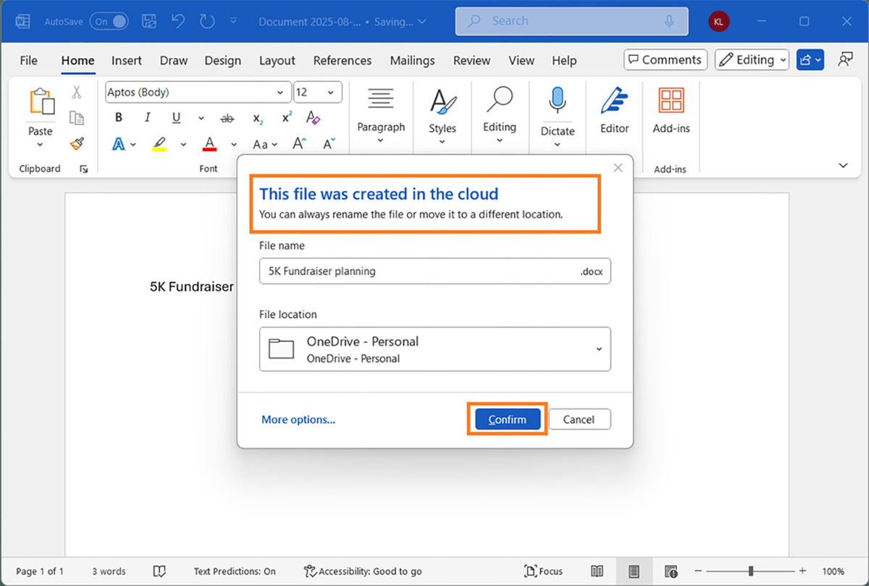Toggle Underline formatting
The height and width of the screenshot is (586, 869).
tap(176, 118)
